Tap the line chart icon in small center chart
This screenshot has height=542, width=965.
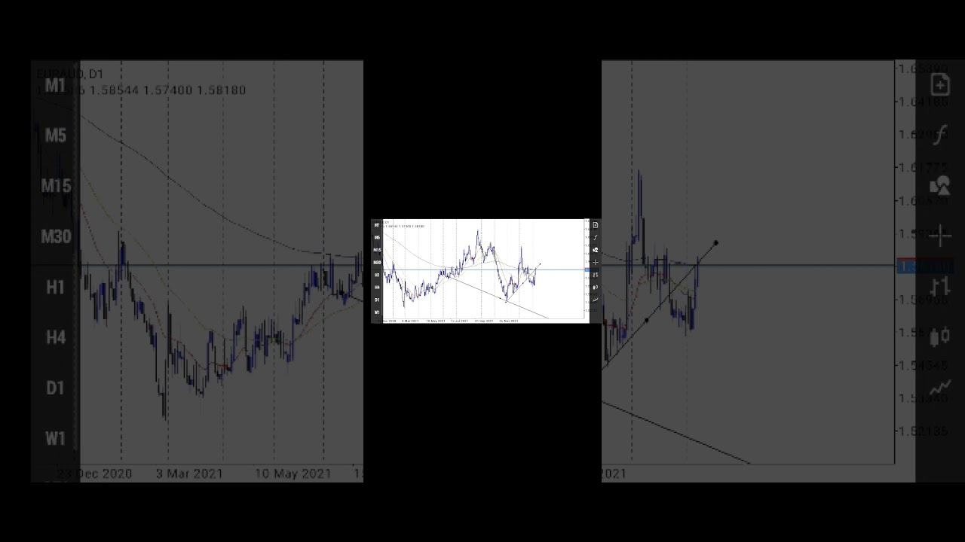(596, 300)
